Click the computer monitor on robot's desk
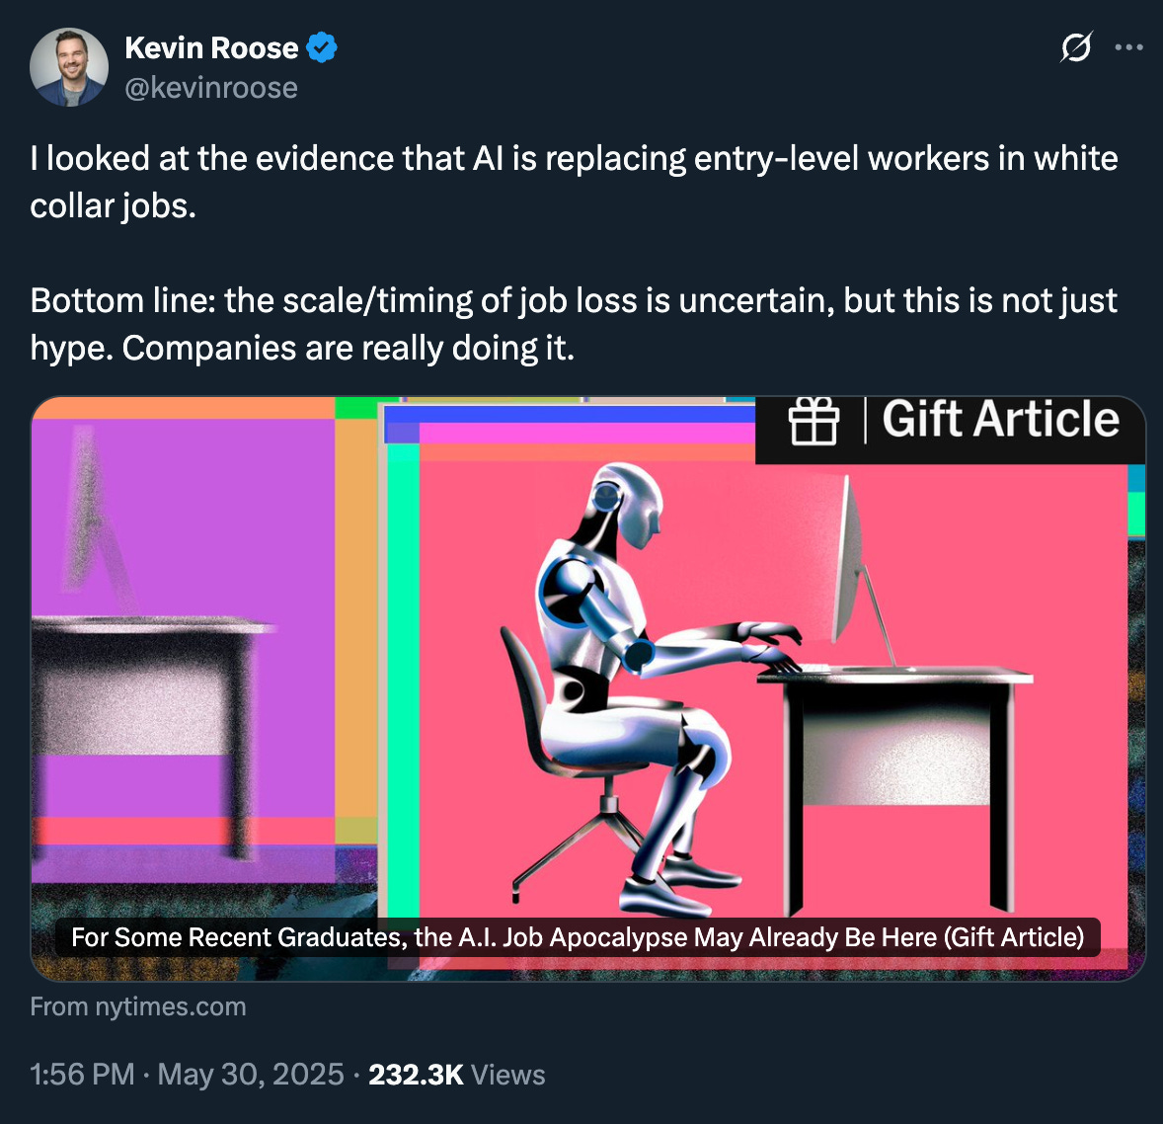 coord(863,571)
